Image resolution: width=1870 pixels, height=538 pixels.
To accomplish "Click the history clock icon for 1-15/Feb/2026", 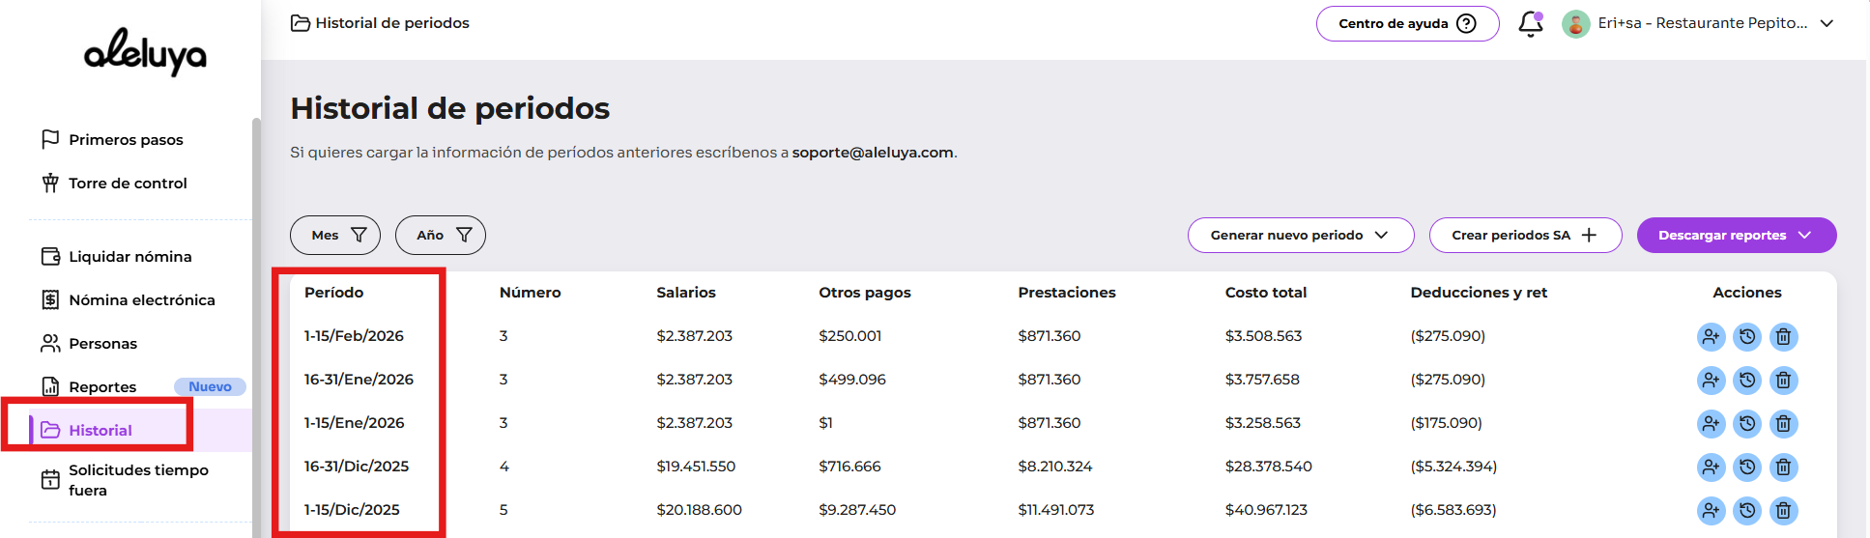I will click(1747, 337).
